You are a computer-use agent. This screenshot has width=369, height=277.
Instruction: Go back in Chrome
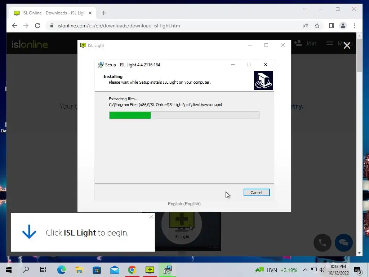coord(14,26)
